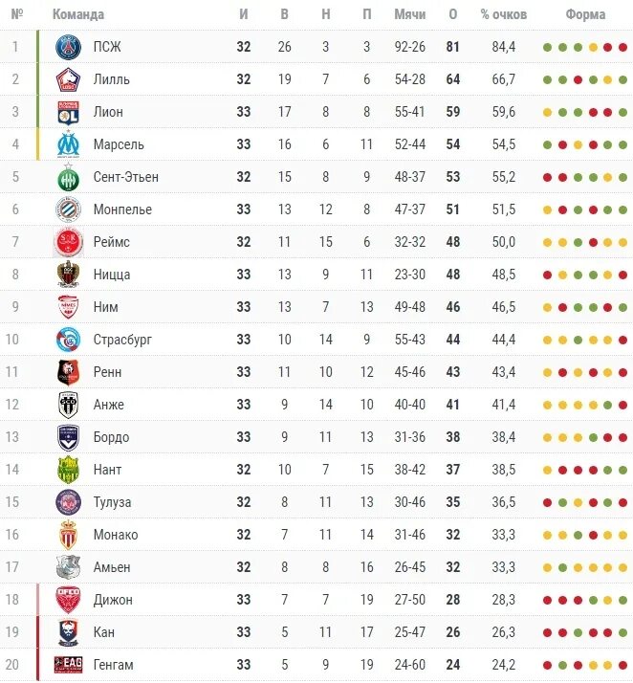Screen dimensions: 633x683
Task: Sort by the Мячи goals column header
Action: point(409,14)
